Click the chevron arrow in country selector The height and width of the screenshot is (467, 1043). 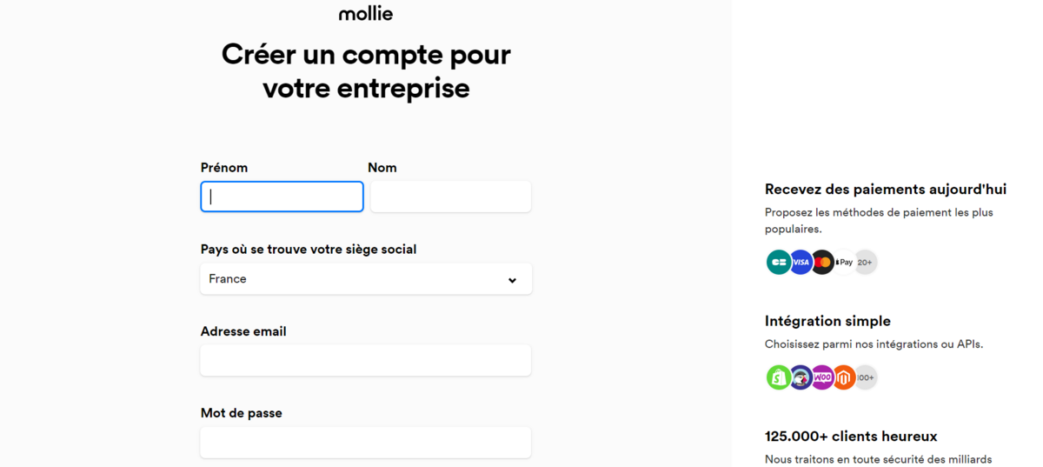click(x=512, y=280)
